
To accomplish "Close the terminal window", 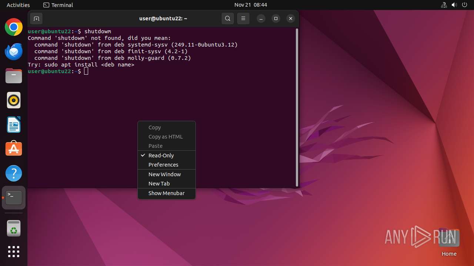I will pos(291,18).
